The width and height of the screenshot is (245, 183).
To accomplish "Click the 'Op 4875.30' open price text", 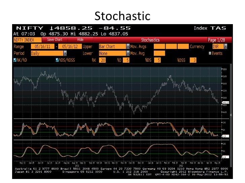I will click(54, 34).
